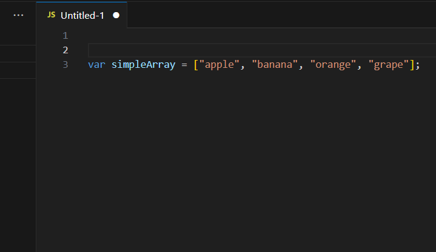
Task: Click the blank editor area below the code
Action: click(236, 161)
